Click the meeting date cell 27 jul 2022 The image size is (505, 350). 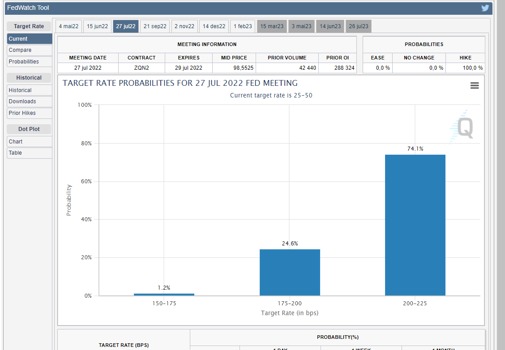[x=88, y=68]
